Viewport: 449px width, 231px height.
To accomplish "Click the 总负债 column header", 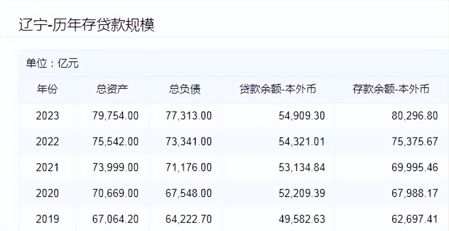I will [x=185, y=89].
